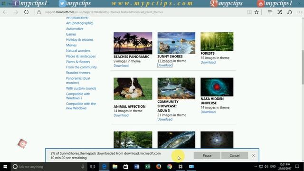Open the Hub lines icon
The width and height of the screenshot is (304, 171).
[x=270, y=12]
